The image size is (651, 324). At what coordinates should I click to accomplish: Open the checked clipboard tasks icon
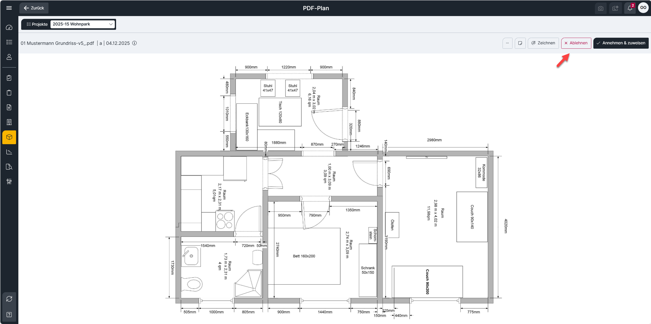(x=9, y=78)
